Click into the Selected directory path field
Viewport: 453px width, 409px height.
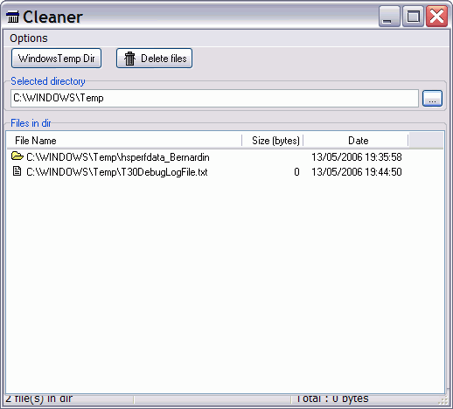pyautogui.click(x=214, y=99)
